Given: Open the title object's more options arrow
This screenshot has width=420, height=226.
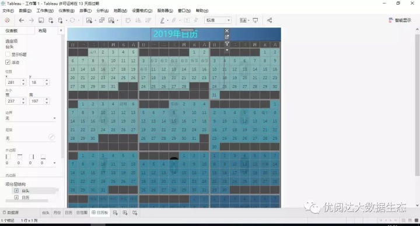Looking at the screenshot, I should [x=227, y=50].
